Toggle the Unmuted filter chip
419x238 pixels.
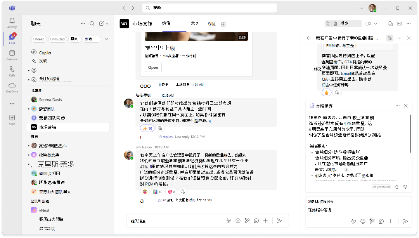[x=57, y=39]
